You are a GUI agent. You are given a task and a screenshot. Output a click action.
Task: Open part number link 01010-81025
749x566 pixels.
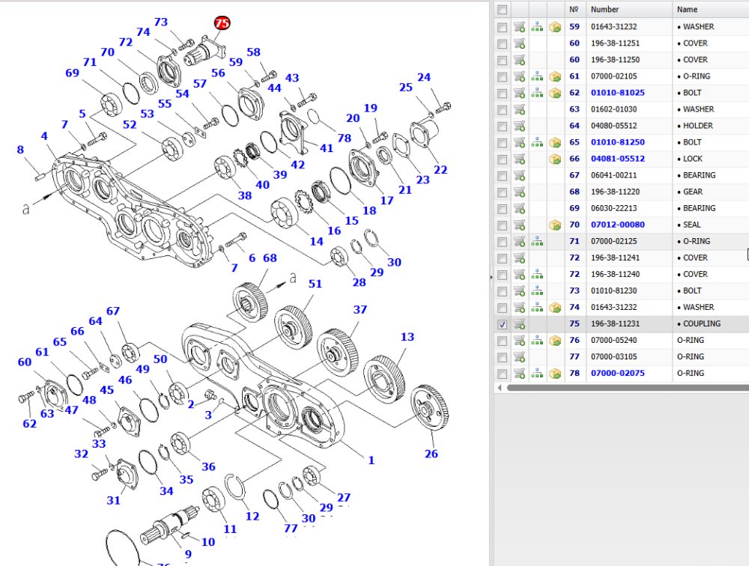click(618, 93)
